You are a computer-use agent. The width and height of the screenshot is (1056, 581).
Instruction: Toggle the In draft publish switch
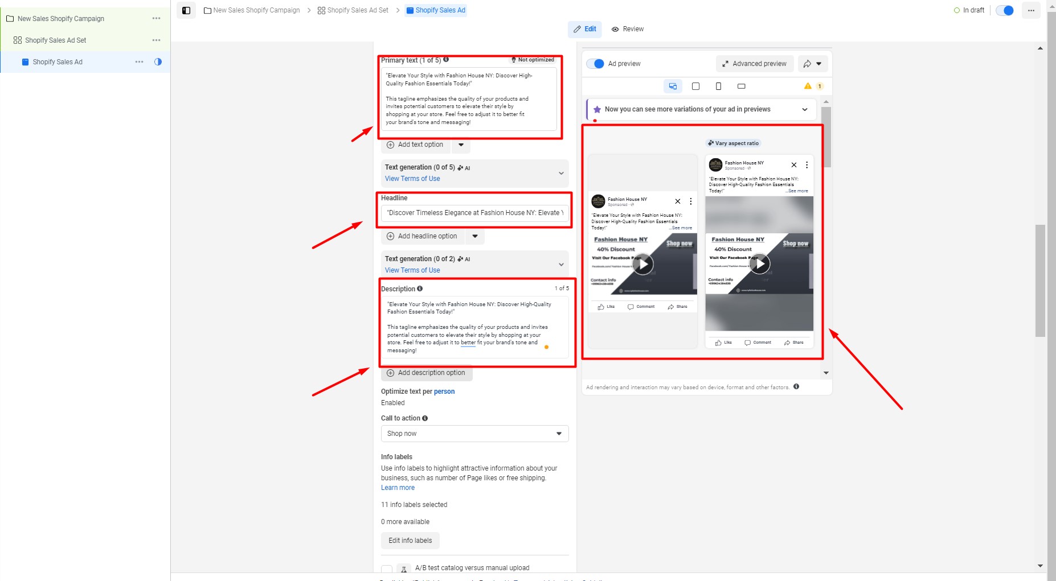1005,10
